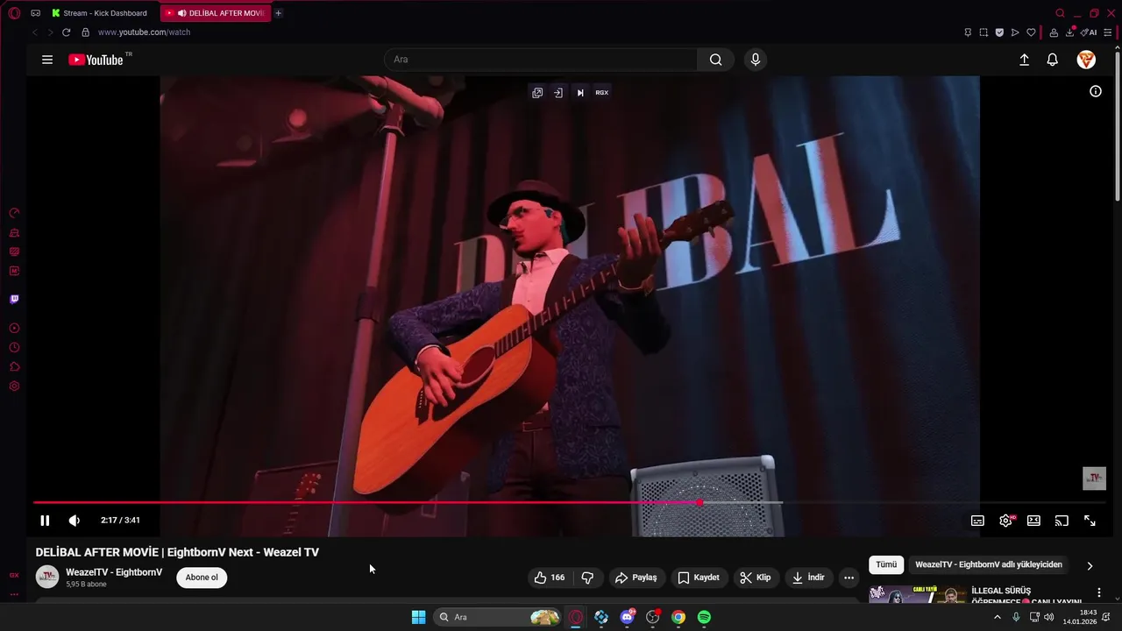The width and height of the screenshot is (1122, 631).
Task: Open Easy Setup settings sliders
Action: tap(1108, 32)
